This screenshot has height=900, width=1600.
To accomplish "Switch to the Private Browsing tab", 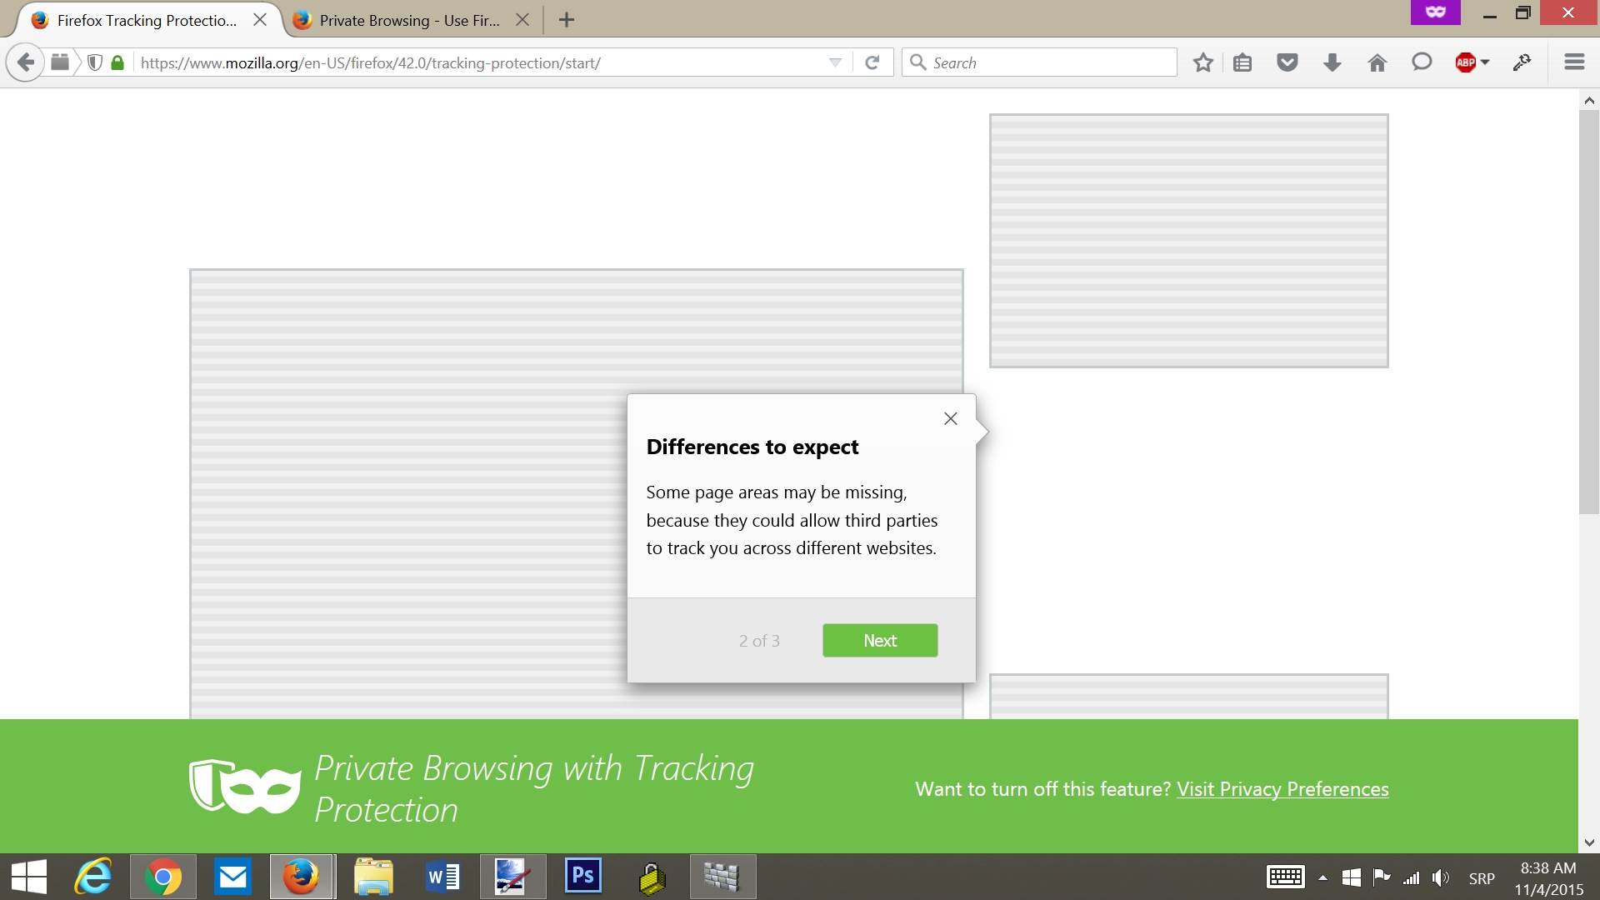I will coord(400,20).
